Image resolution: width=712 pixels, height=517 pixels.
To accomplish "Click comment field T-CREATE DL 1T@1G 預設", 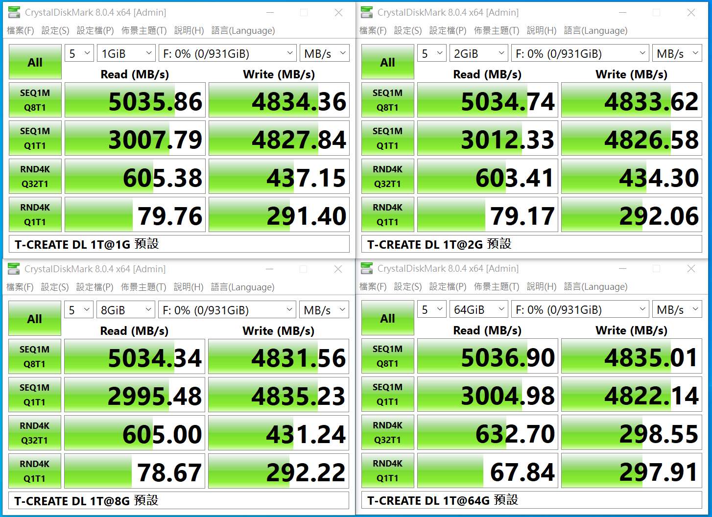I will tap(179, 244).
